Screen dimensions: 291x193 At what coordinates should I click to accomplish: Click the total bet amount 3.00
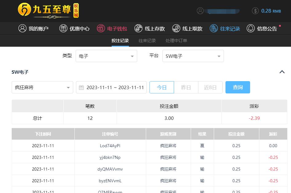click(169, 118)
